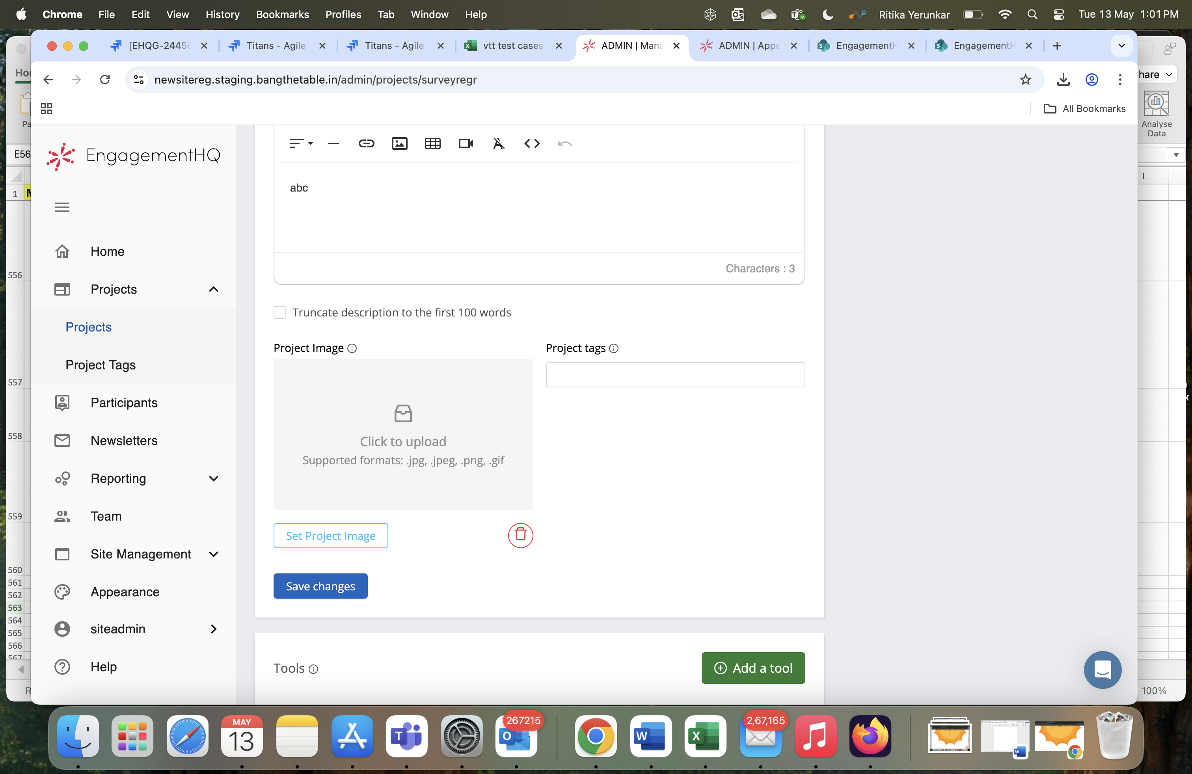Insert a table using the editor toolbar
The image size is (1192, 774).
pyautogui.click(x=432, y=144)
